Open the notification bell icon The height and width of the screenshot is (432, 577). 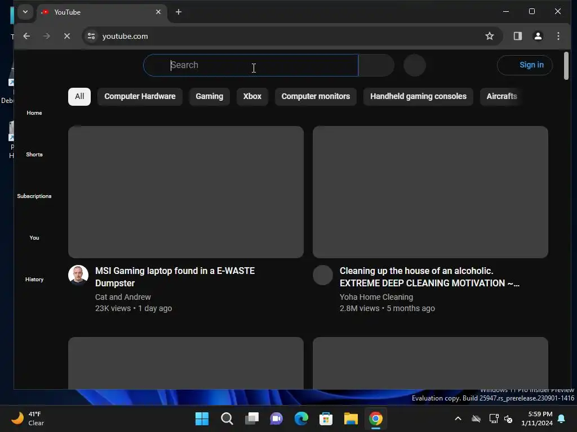coord(562,418)
